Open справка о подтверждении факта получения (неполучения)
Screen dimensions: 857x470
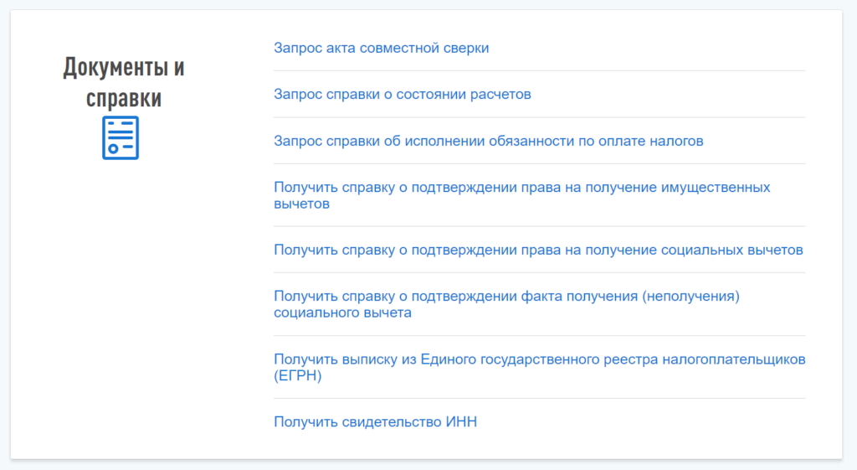(508, 297)
